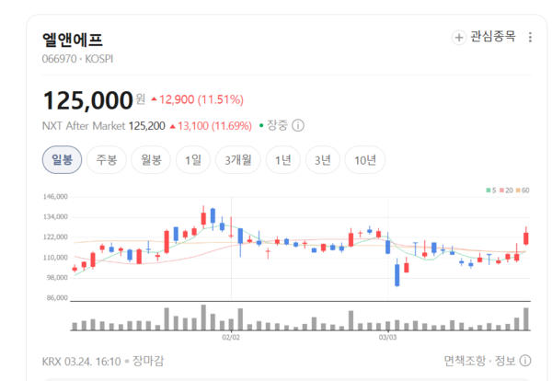
Task: Click the info icon next to 장중
Action: 298,125
